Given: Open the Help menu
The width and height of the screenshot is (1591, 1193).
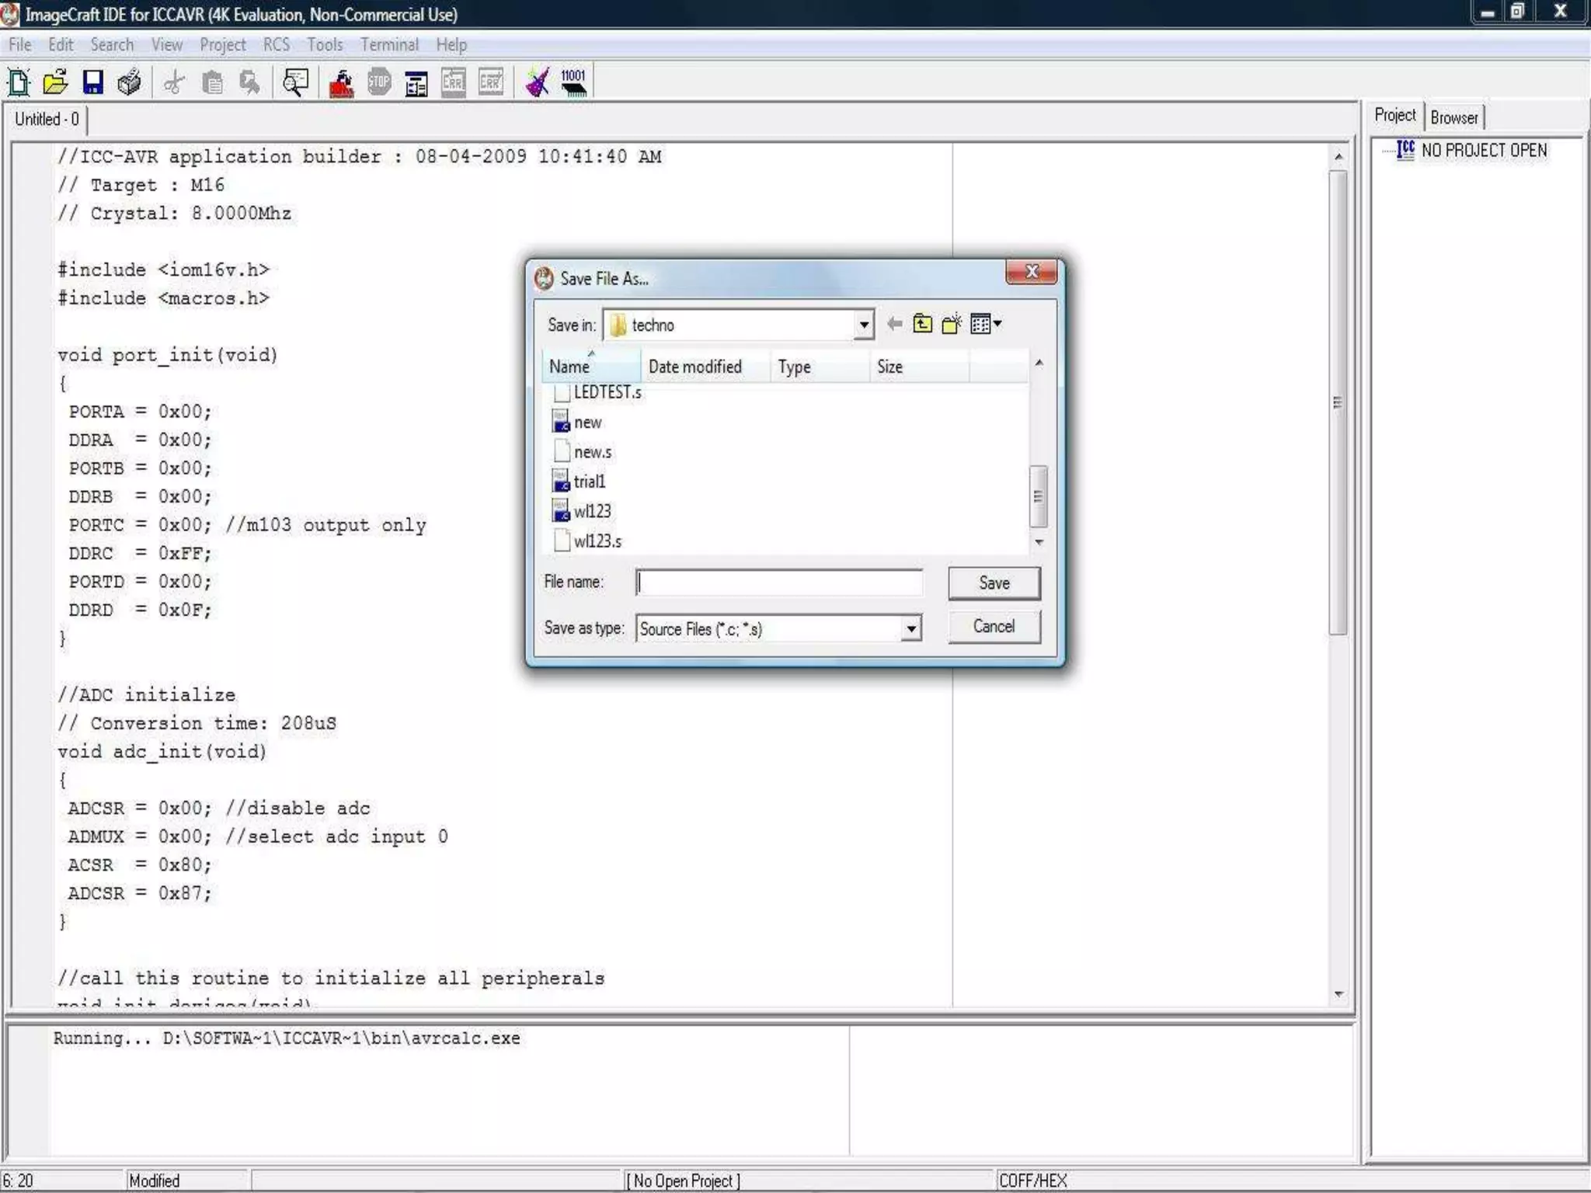Looking at the screenshot, I should [x=451, y=44].
